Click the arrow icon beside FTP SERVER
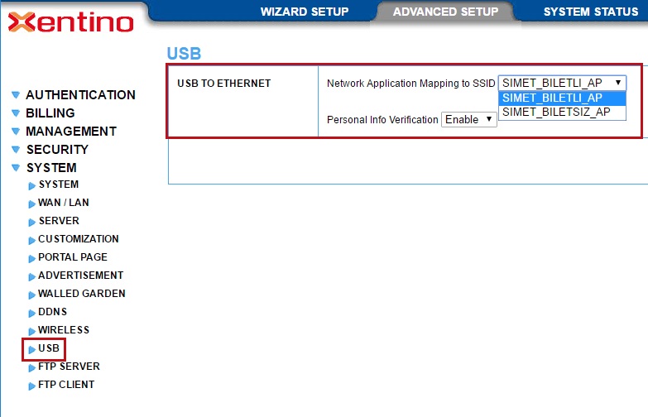 coord(32,367)
